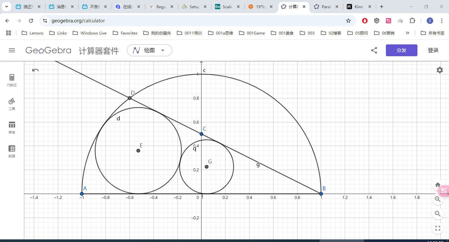449x242 pixels.
Task: Go back in browser history
Action: 7,21
